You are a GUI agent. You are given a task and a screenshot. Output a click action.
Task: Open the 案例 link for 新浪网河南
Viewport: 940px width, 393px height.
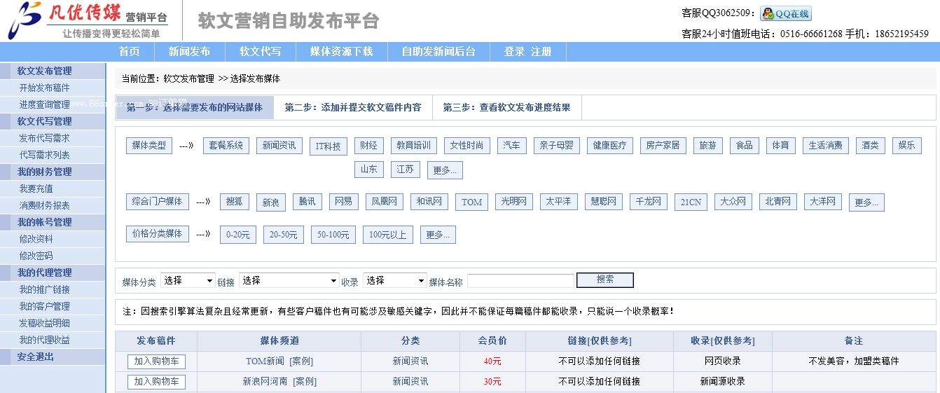303,382
